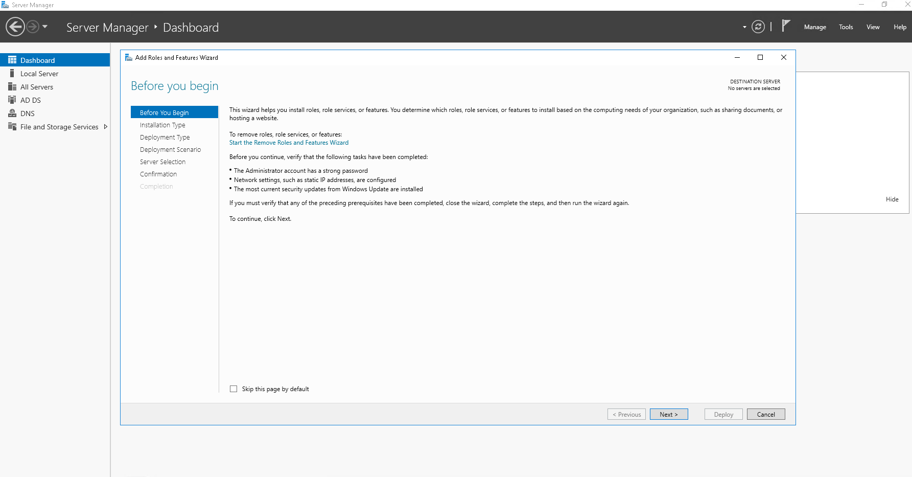Click the All Servers icon in the sidebar
912x477 pixels.
[x=12, y=86]
